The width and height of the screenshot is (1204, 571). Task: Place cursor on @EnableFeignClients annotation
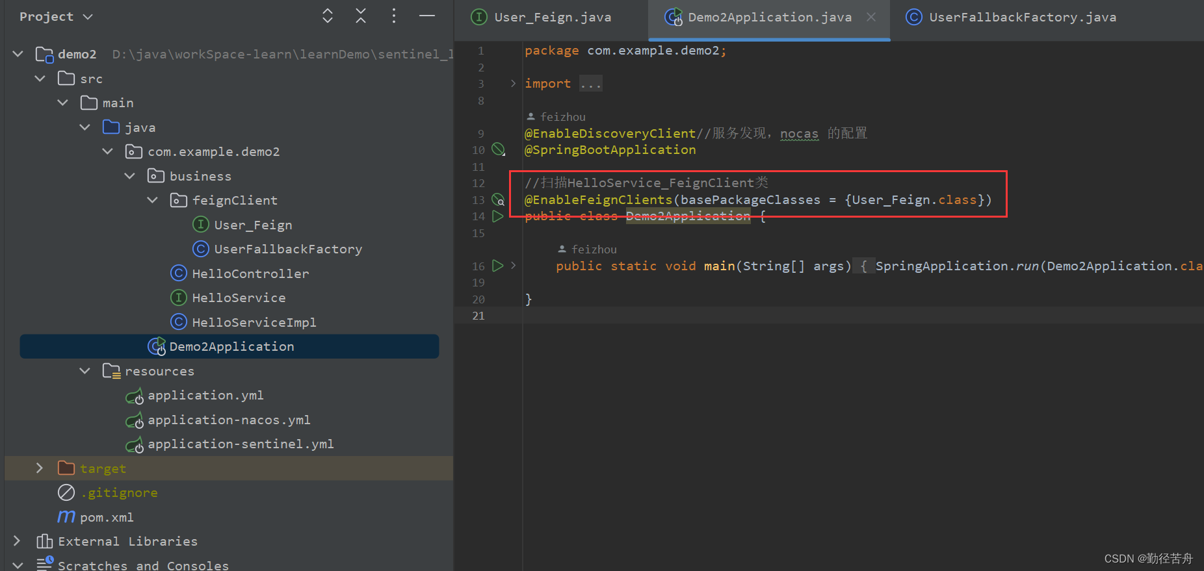click(x=599, y=199)
